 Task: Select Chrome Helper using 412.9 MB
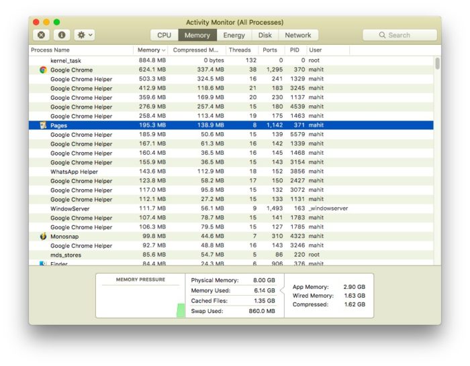(231, 88)
